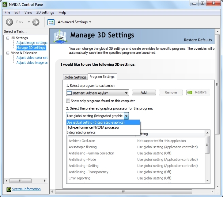Click the System Information icon
This screenshot has width=223, height=197.
click(9, 189)
